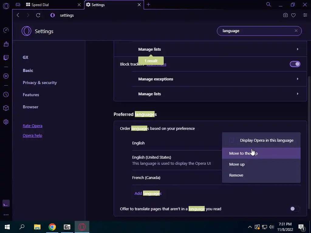Screen dimensions: 311x233
Task: Open the Easy Setup sliders icon
Action: coord(305,15)
